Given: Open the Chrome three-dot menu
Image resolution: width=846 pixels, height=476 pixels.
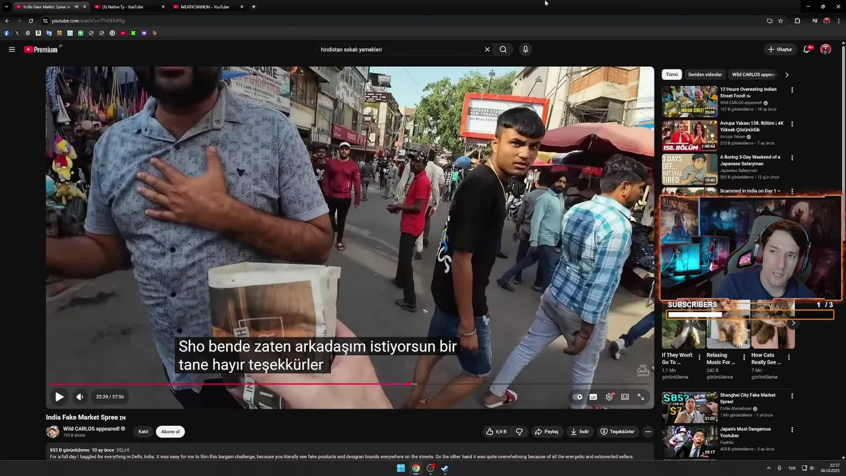Looking at the screenshot, I should coord(839,20).
